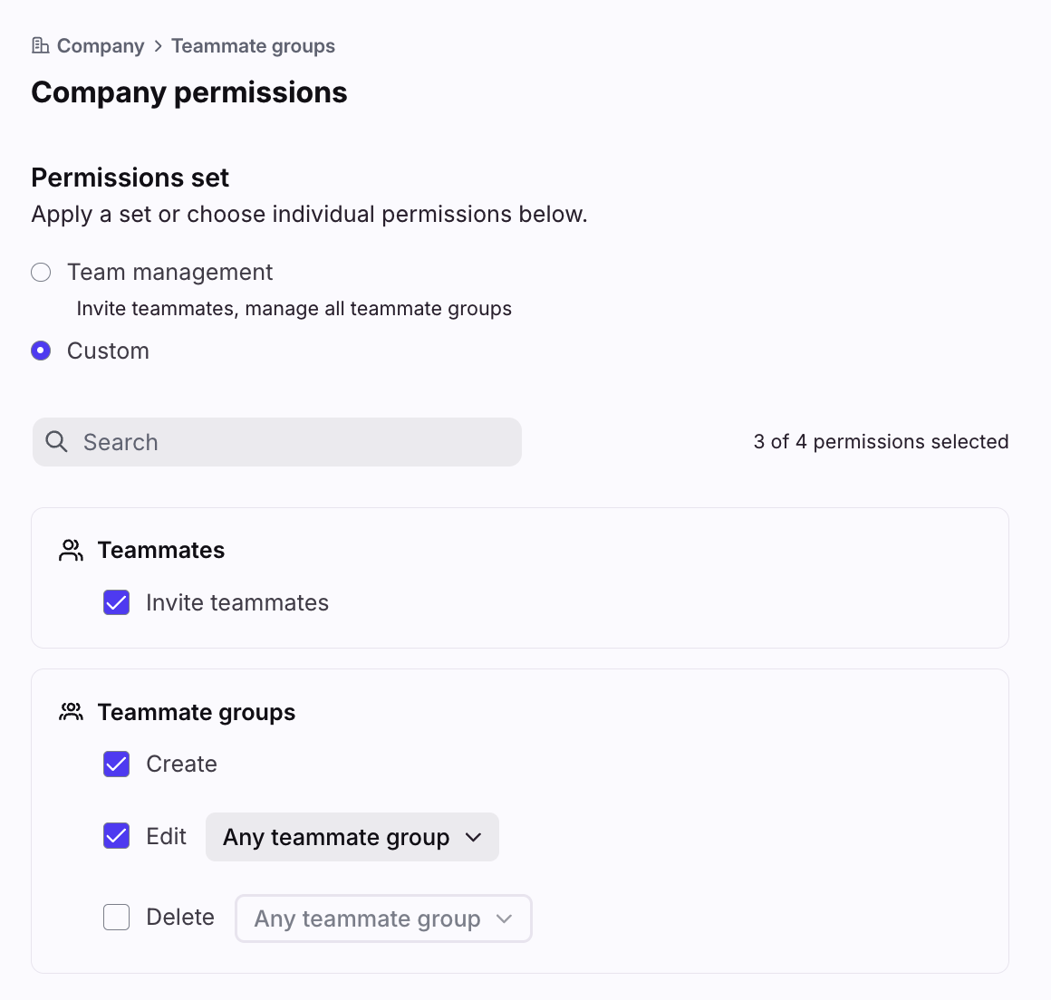Click the Edit dropdown chevron arrow

473,837
